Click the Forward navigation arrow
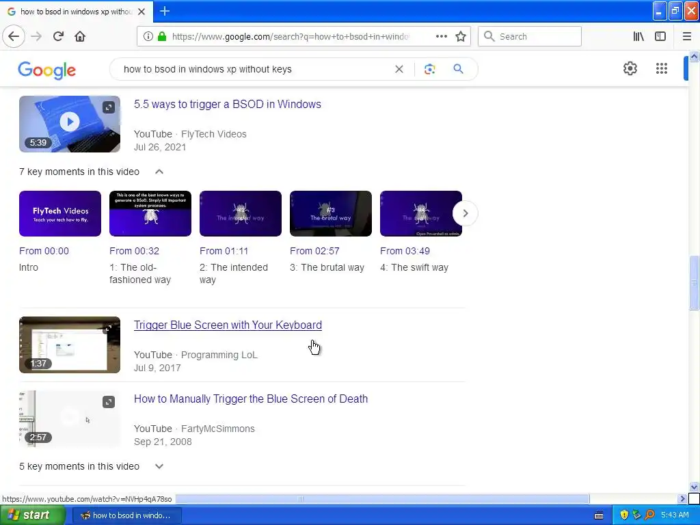This screenshot has height=525, width=700. (x=37, y=36)
